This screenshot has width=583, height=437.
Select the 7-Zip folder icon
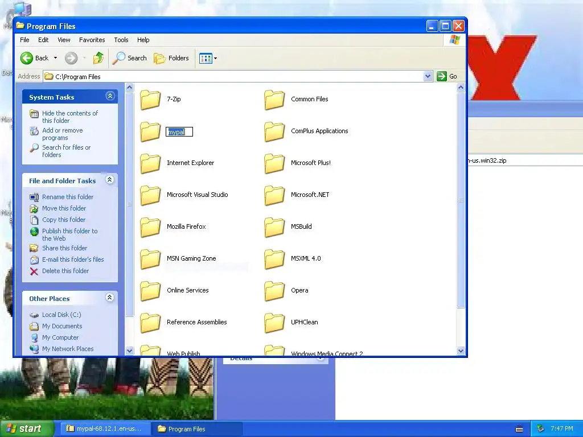(150, 100)
